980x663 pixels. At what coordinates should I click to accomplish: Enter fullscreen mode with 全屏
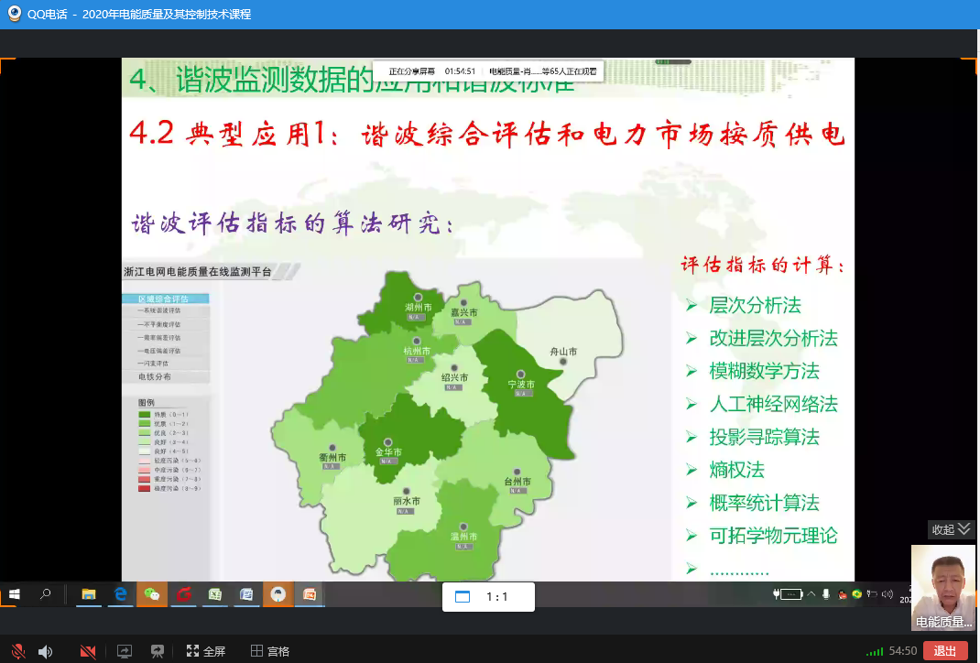coord(206,651)
